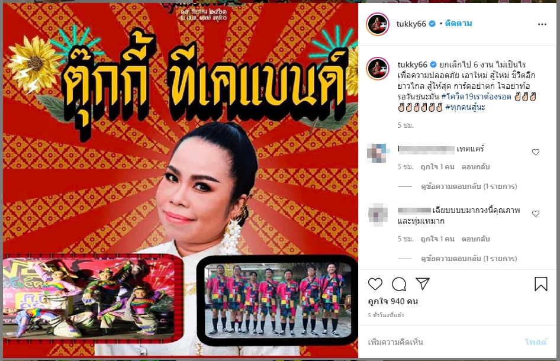Screen dimensions: 560x361
Task: View likes count ถูกใจ 940 คน
Action: click(393, 301)
